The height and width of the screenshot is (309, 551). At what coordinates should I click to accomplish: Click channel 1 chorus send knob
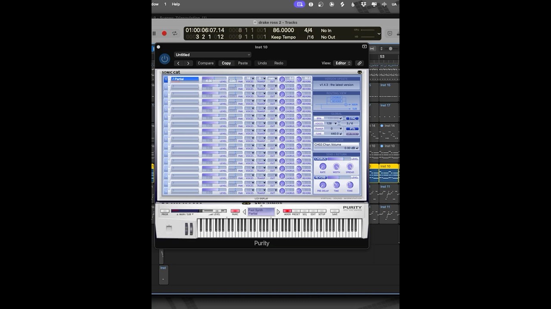click(x=282, y=79)
